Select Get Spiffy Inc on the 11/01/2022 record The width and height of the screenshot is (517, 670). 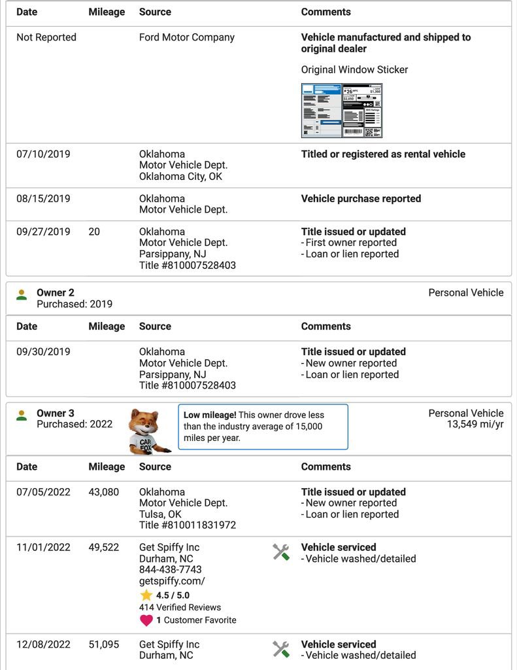pyautogui.click(x=169, y=548)
